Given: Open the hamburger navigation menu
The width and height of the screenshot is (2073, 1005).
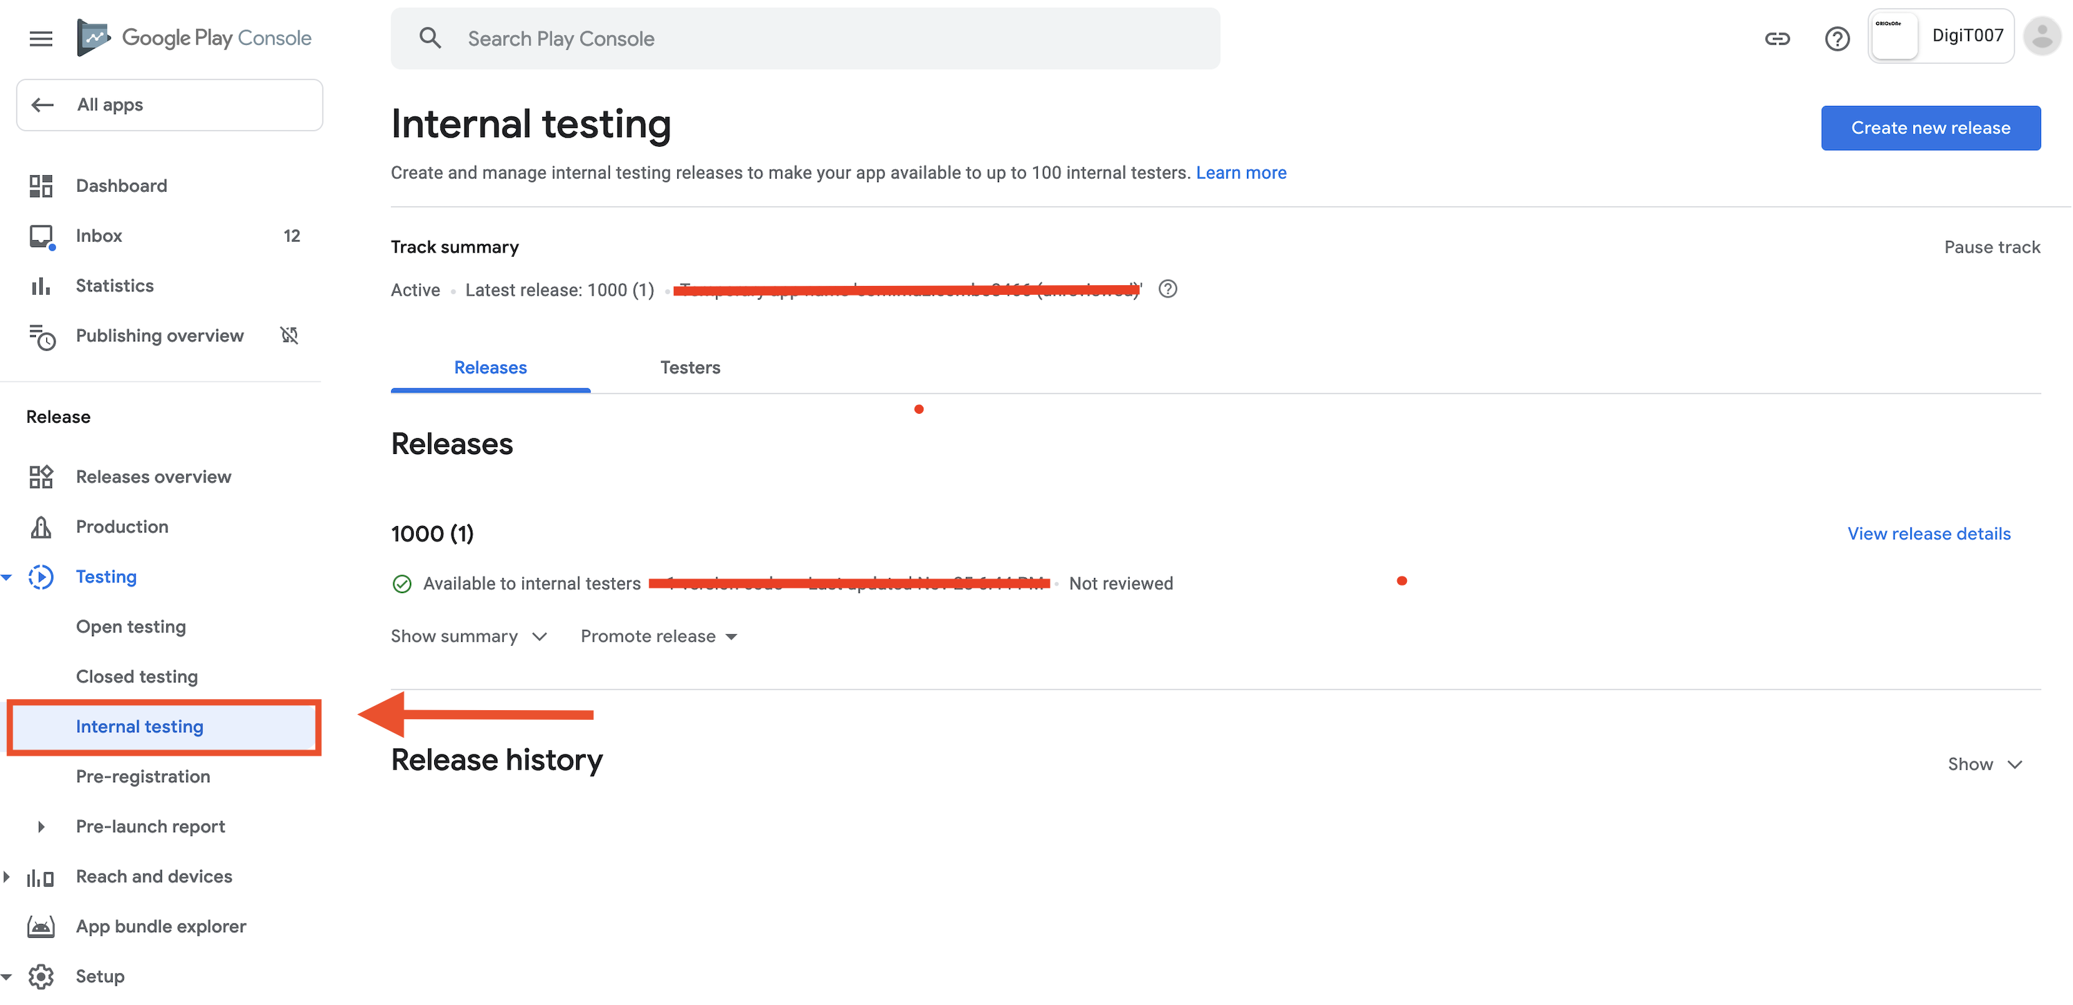Looking at the screenshot, I should tap(41, 38).
